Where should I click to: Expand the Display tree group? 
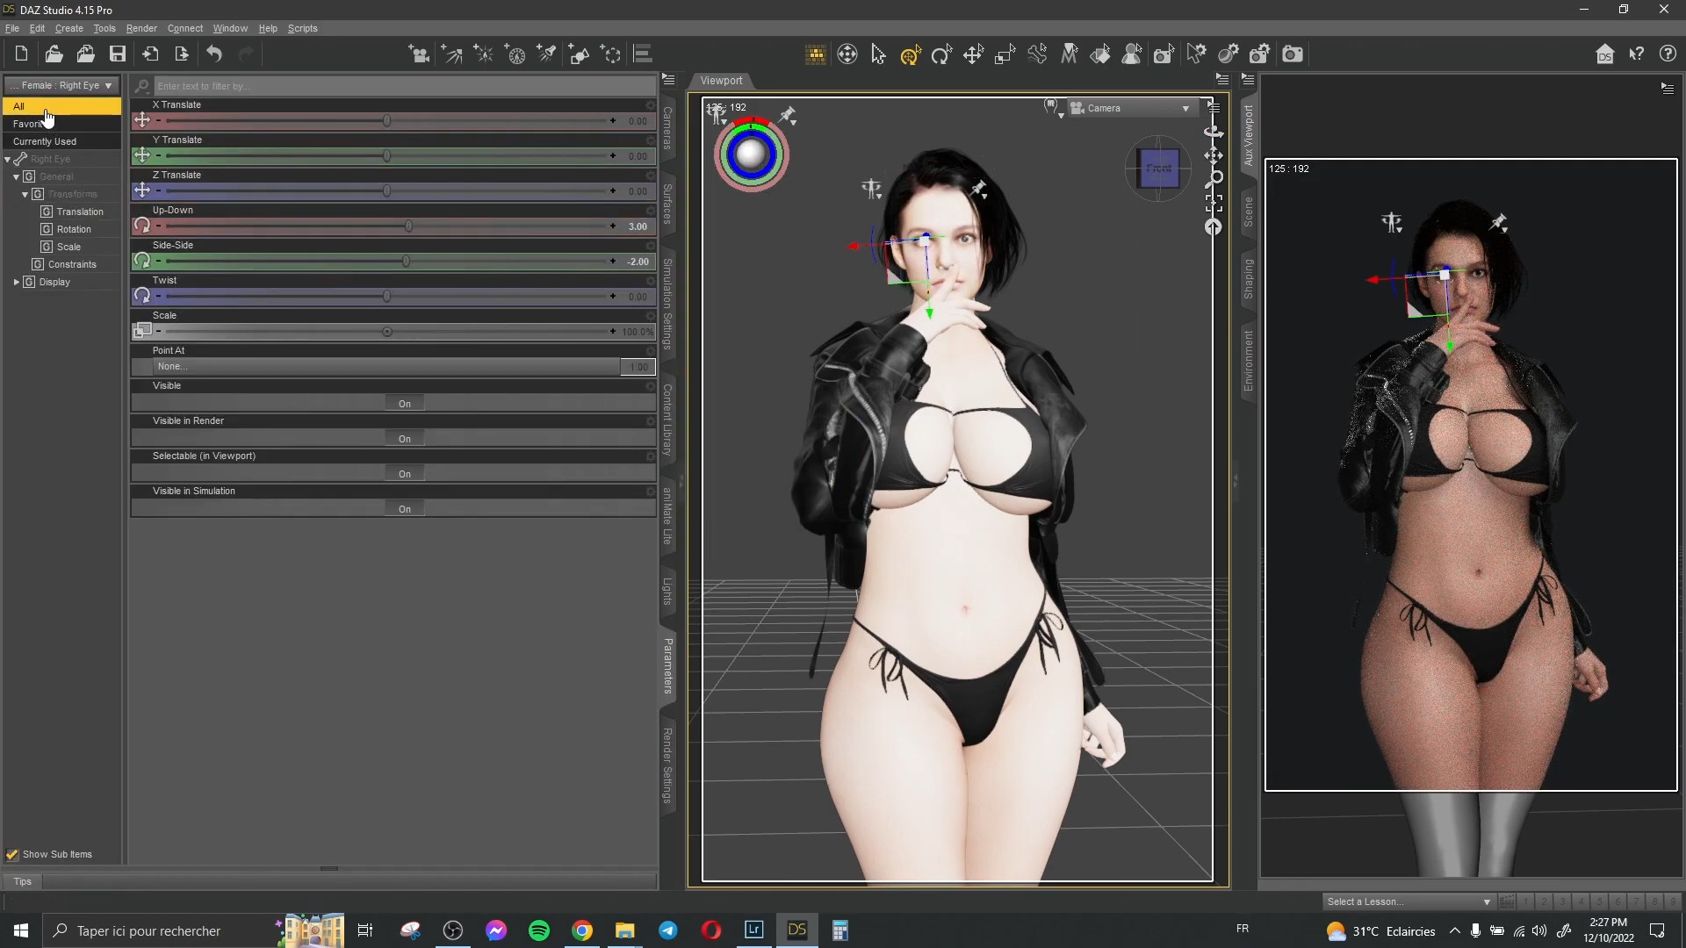pos(16,283)
